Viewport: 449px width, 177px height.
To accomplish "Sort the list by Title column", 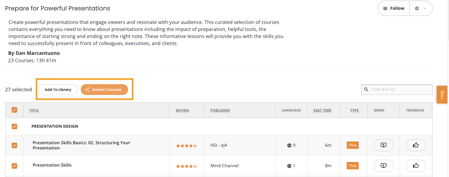I will [34, 110].
